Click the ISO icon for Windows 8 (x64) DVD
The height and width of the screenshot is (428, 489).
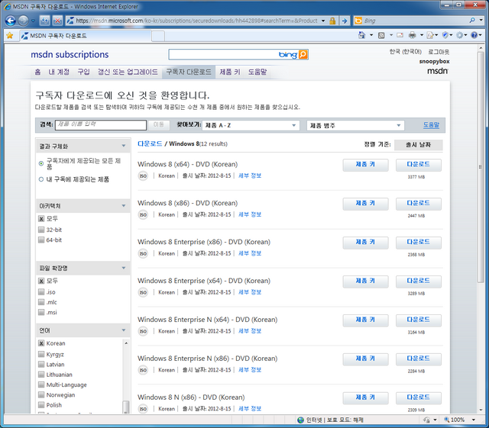[x=143, y=175]
